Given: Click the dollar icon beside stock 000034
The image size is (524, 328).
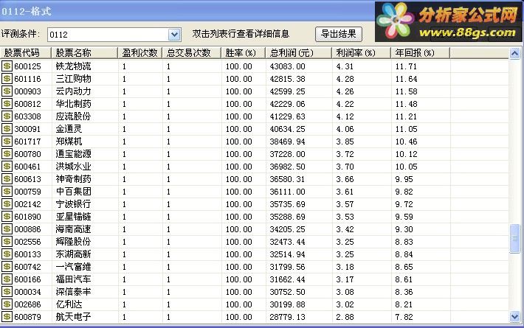Looking at the screenshot, I should pos(7,292).
